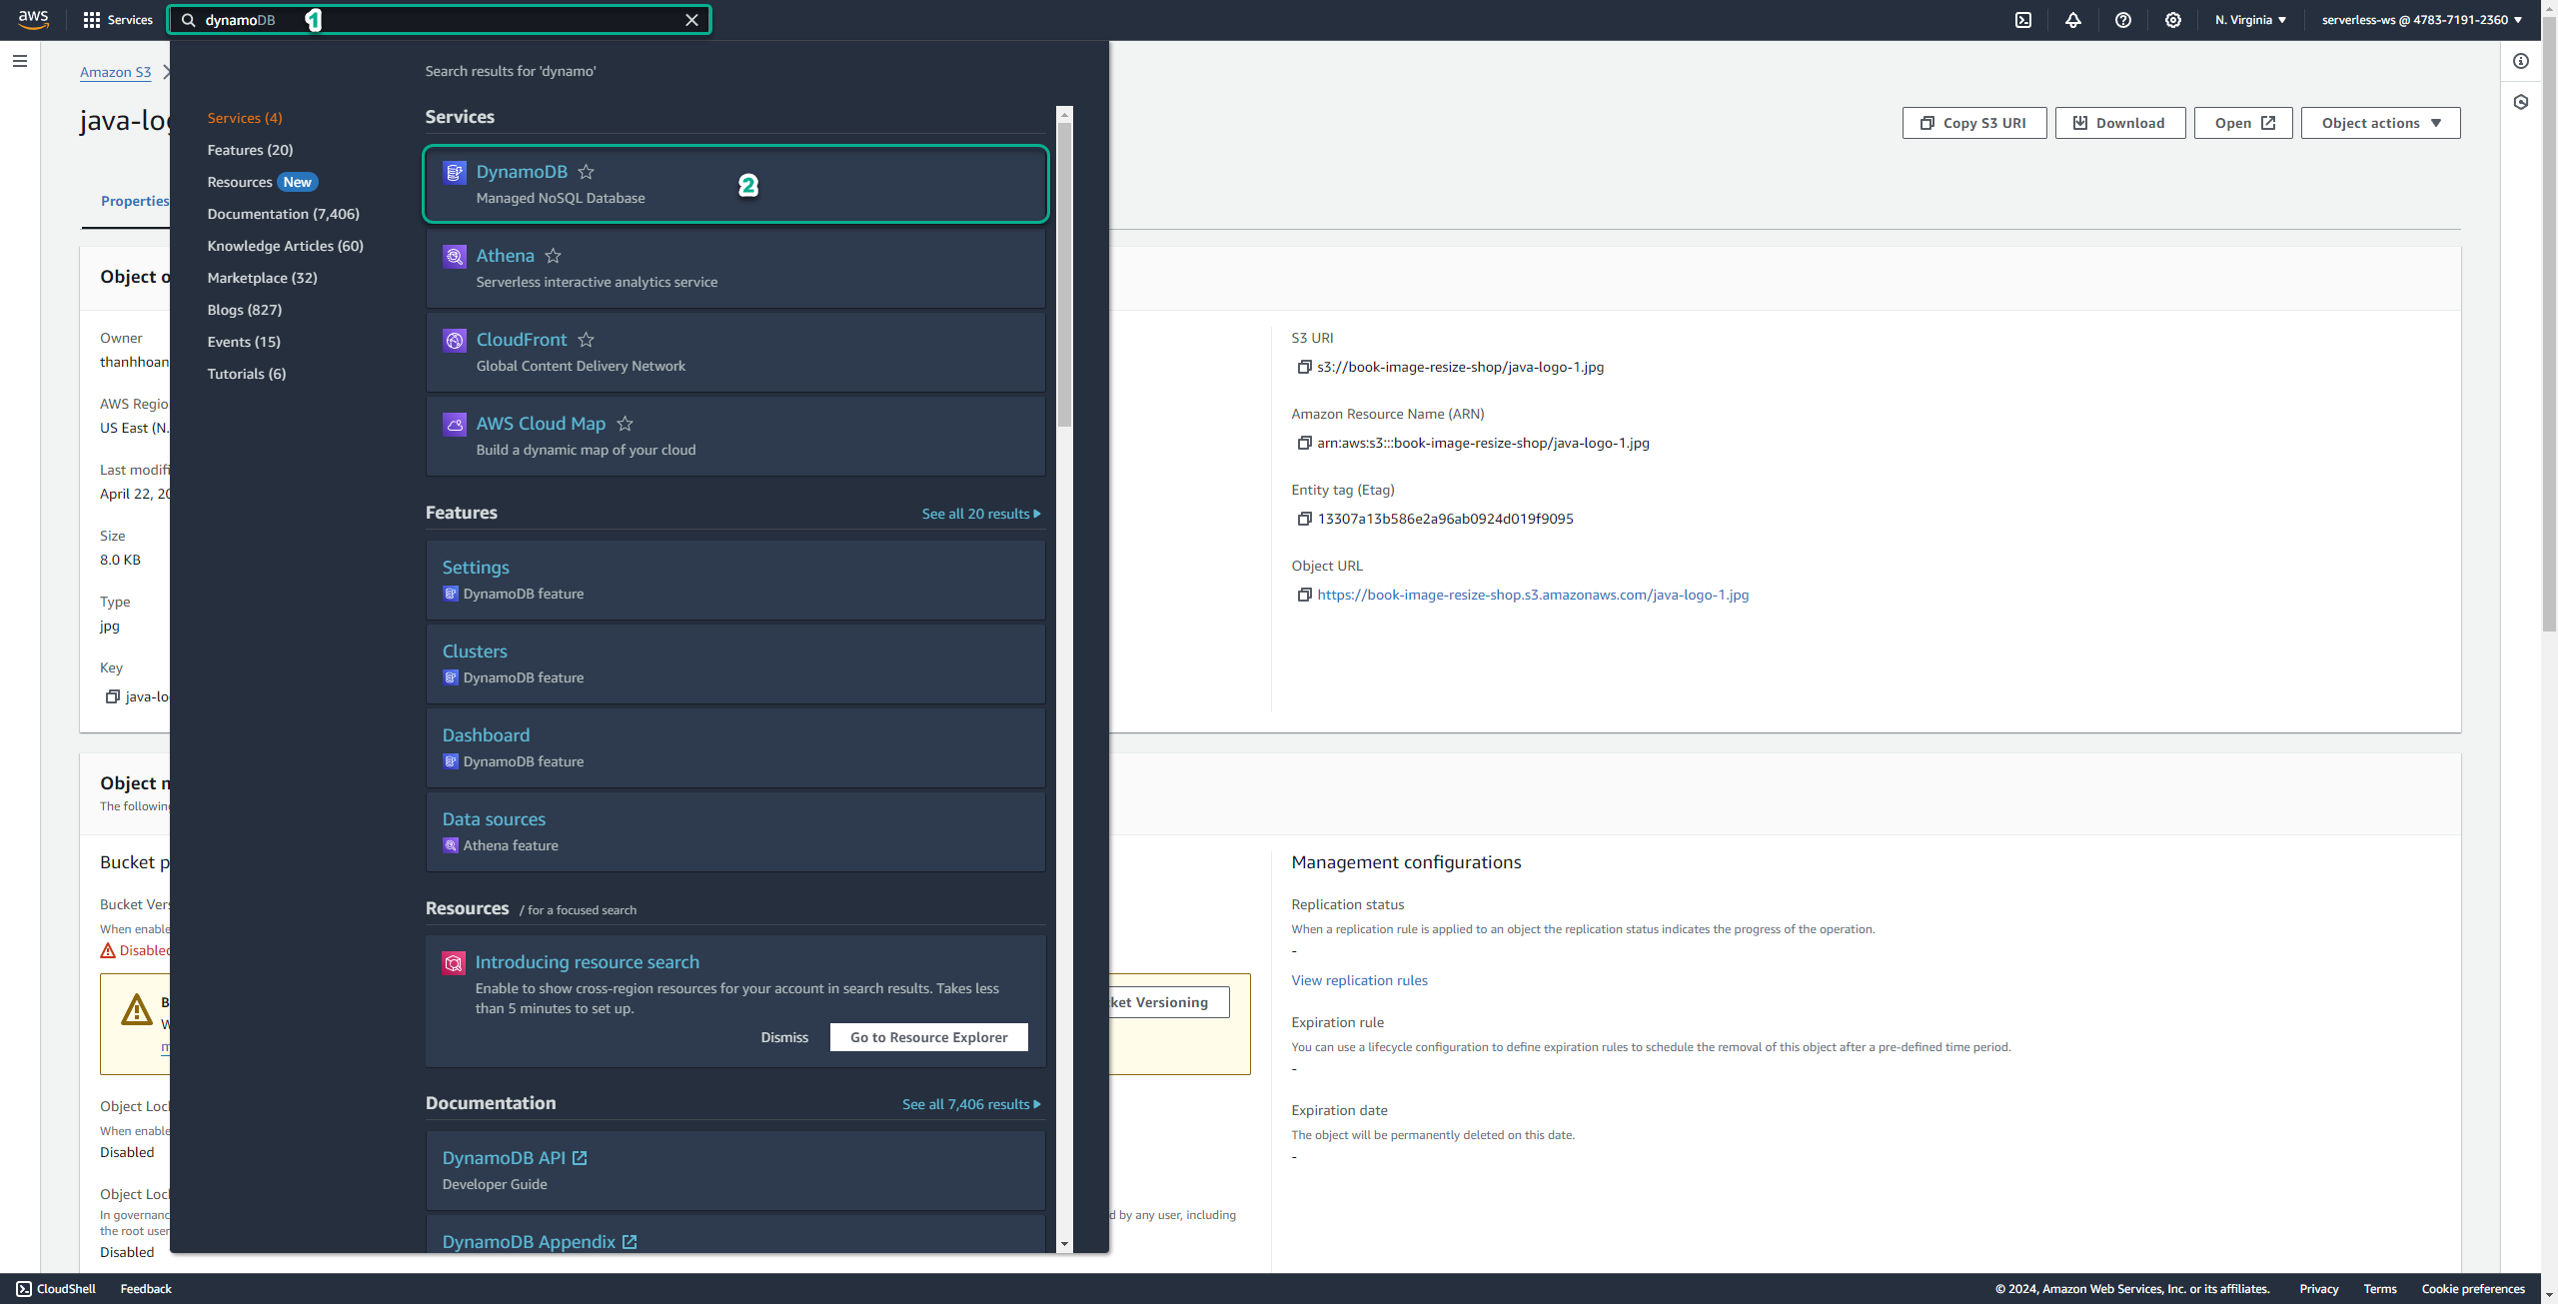Go to Resource Explorer
This screenshot has height=1304, width=2558.
(928, 1037)
